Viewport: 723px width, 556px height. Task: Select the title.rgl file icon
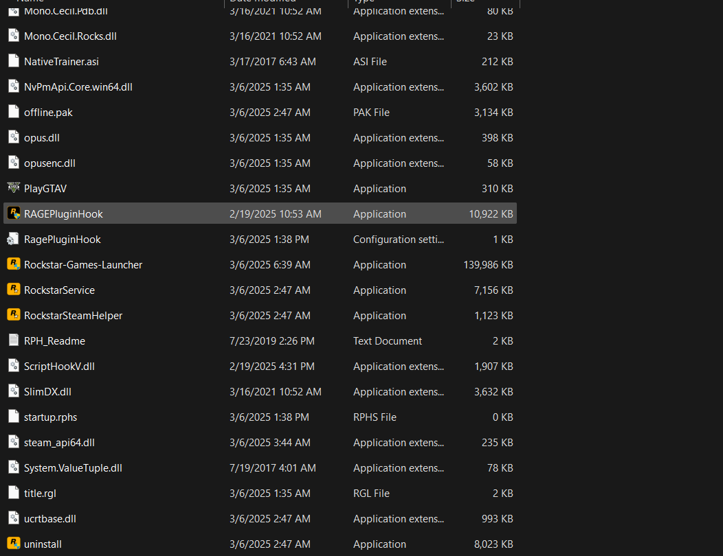click(x=14, y=493)
